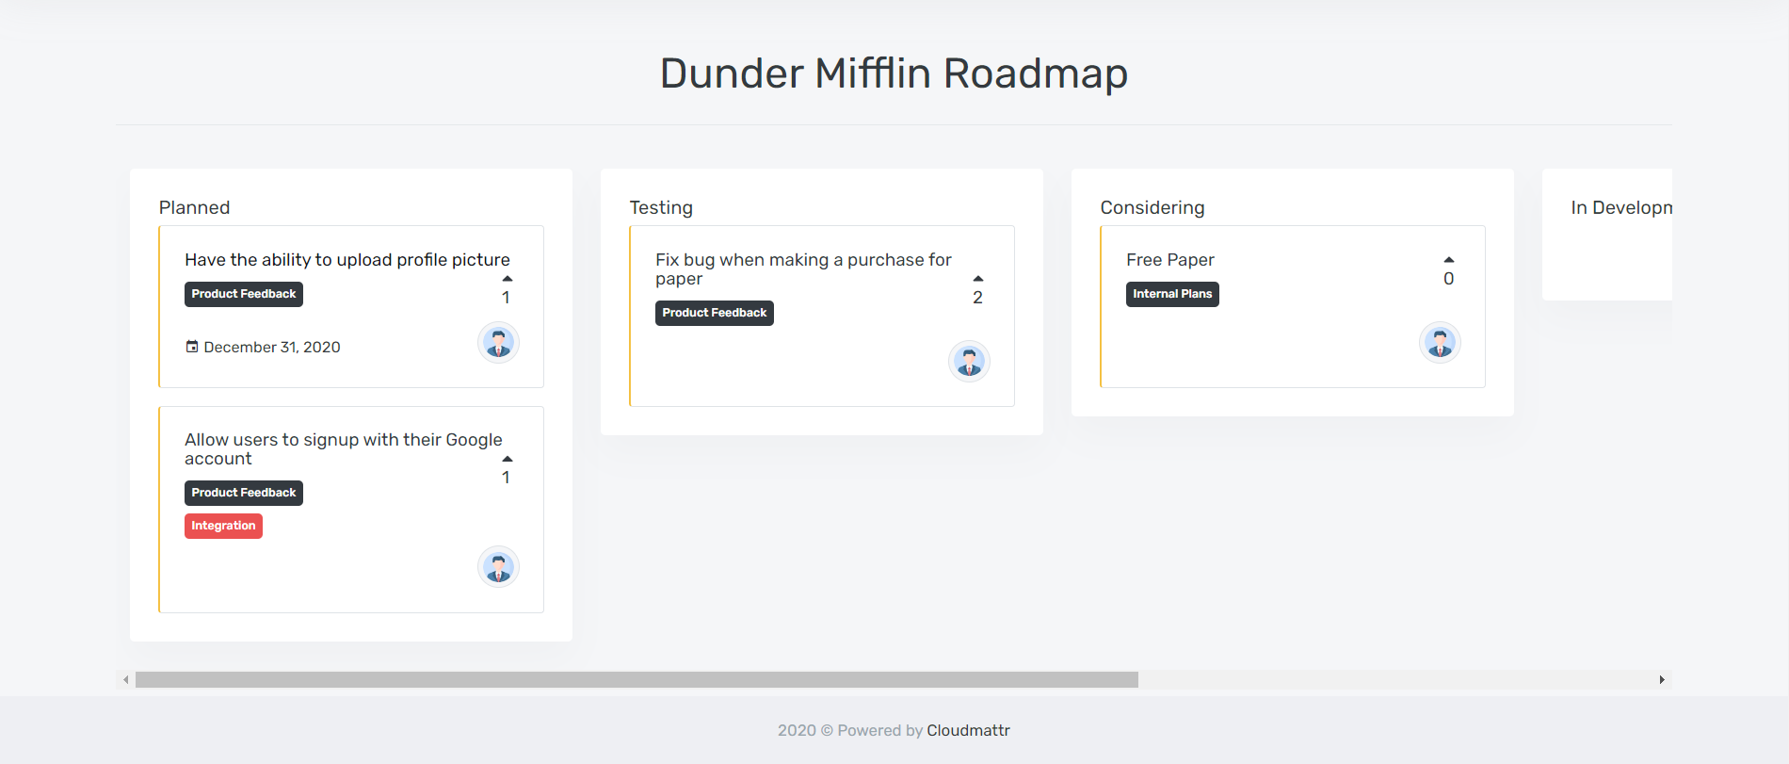Upvote the Fix bug when purchasing paper card
The width and height of the screenshot is (1789, 764).
point(977,279)
